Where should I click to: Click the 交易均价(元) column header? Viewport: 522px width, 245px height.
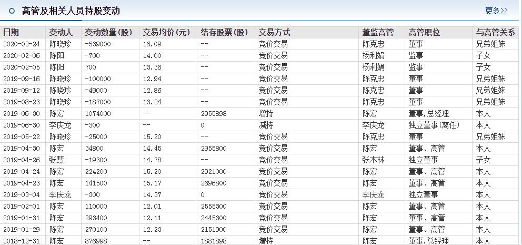166,32
